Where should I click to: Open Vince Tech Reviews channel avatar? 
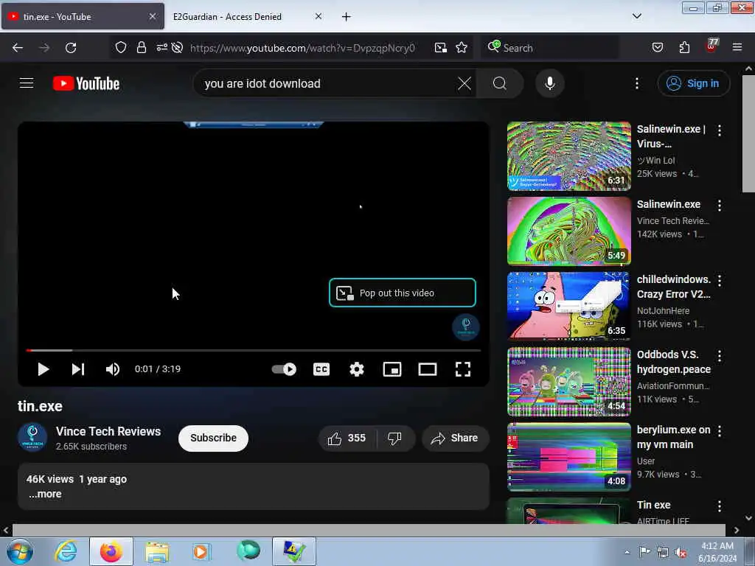(x=32, y=437)
